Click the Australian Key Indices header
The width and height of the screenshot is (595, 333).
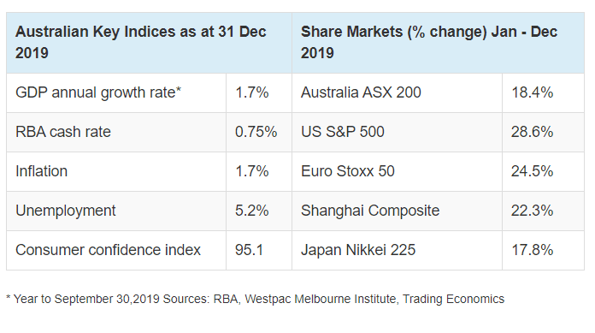tap(149, 43)
